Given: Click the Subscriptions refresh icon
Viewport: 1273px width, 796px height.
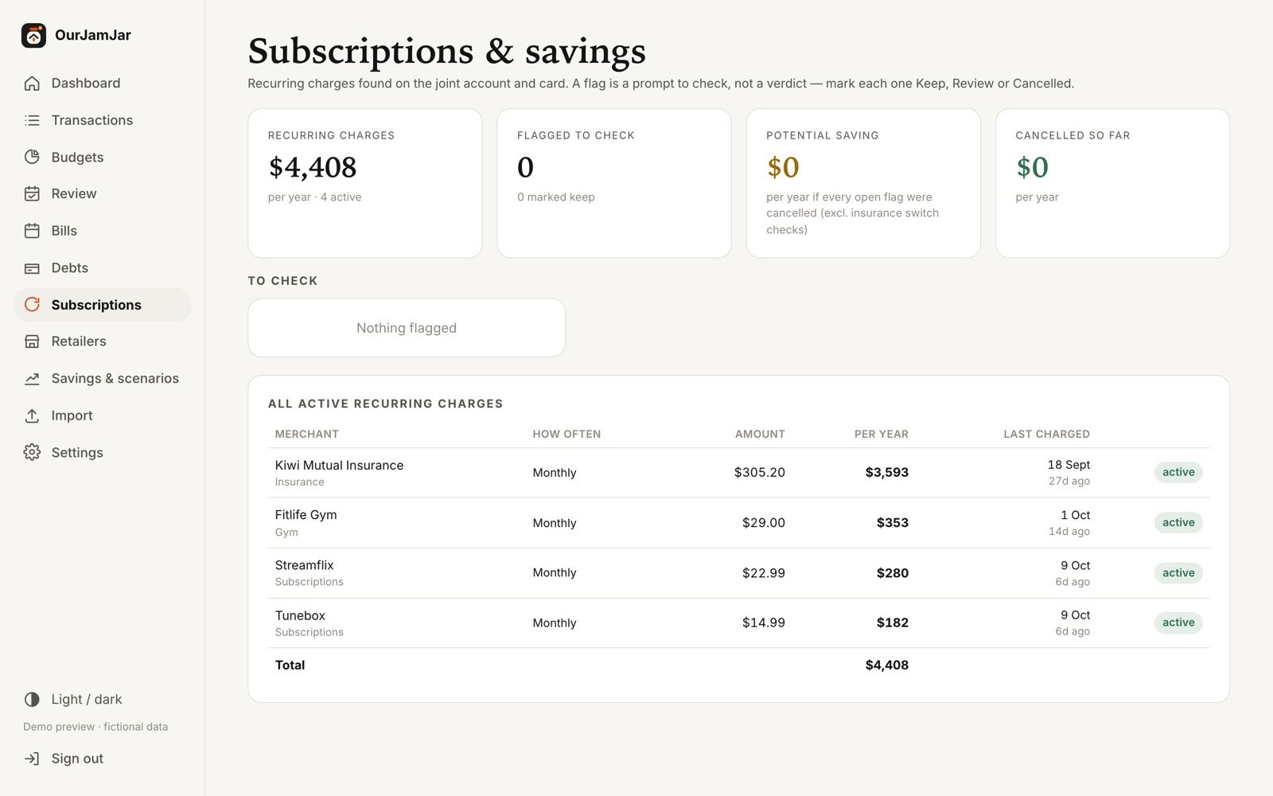Looking at the screenshot, I should (32, 304).
